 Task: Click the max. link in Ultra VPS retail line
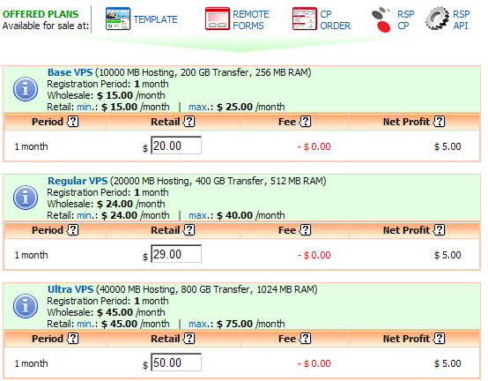coord(197,324)
